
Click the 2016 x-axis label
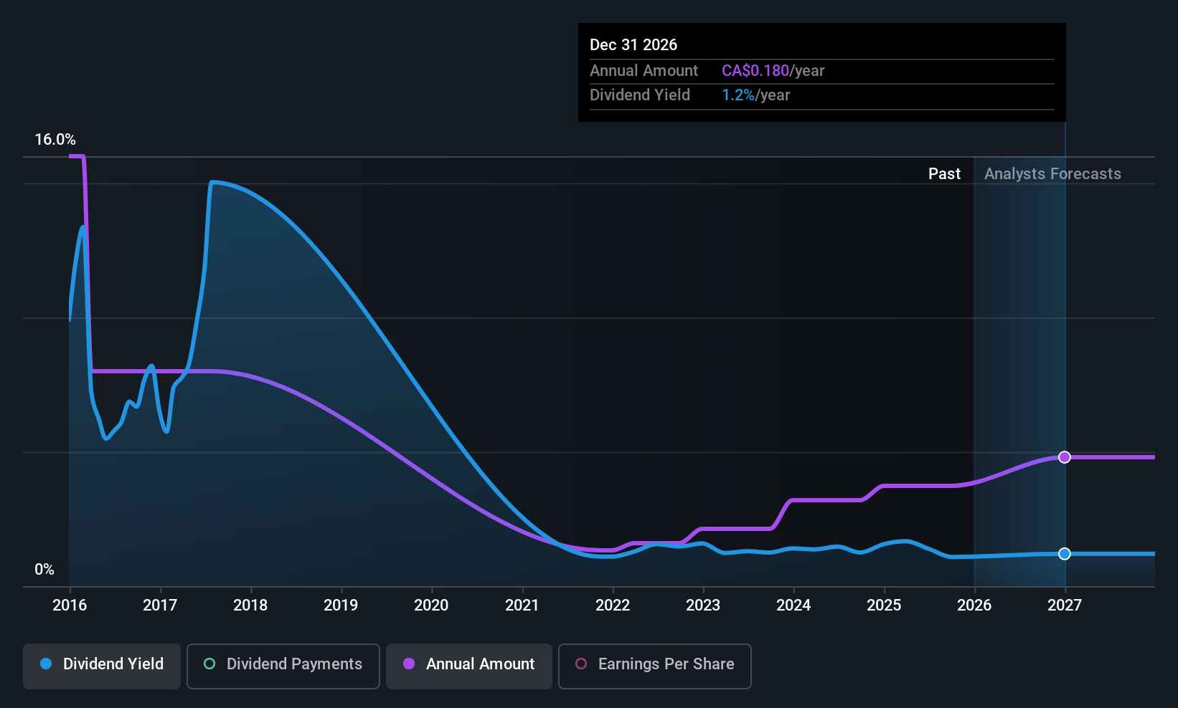[x=70, y=606]
